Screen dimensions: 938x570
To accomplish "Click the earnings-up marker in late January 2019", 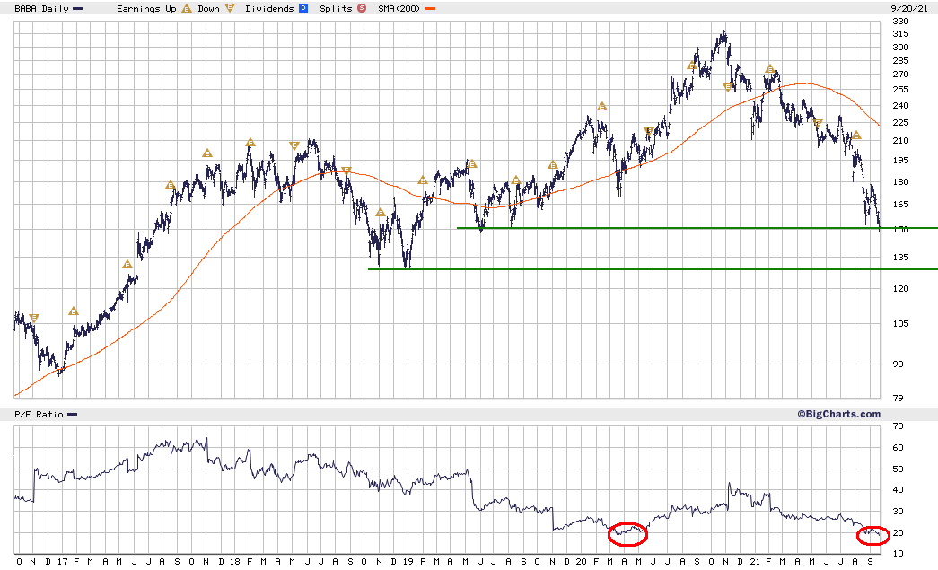I will click(423, 180).
